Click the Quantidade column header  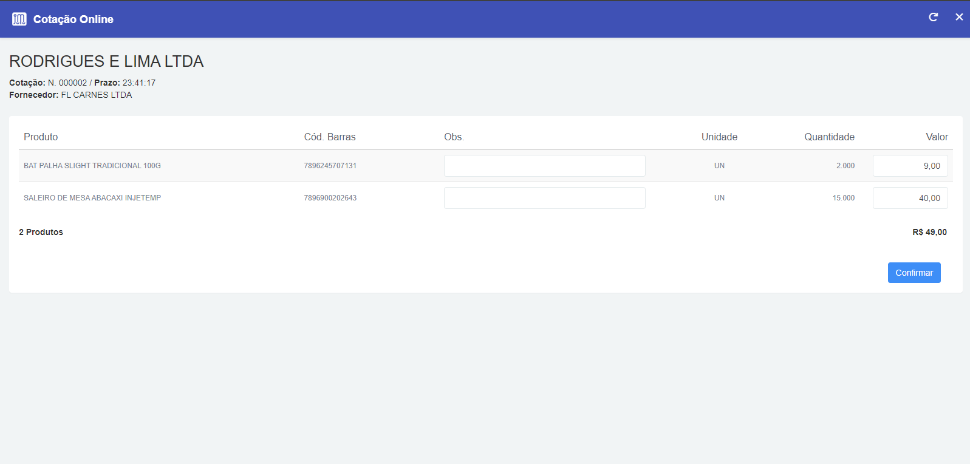tap(829, 137)
